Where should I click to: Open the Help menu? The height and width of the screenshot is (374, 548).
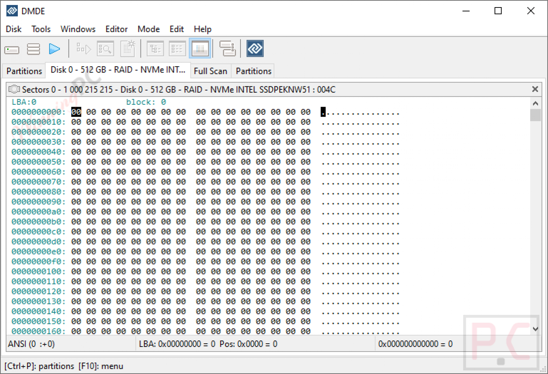tap(203, 29)
